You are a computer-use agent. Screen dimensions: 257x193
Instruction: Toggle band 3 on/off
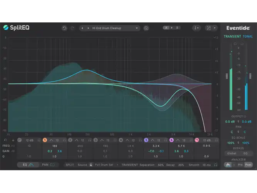point(96,140)
